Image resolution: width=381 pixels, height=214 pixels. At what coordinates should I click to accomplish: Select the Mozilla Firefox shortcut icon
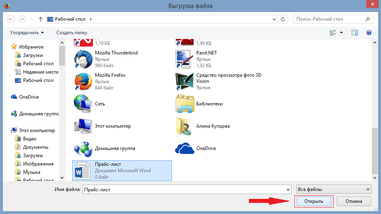[83, 82]
